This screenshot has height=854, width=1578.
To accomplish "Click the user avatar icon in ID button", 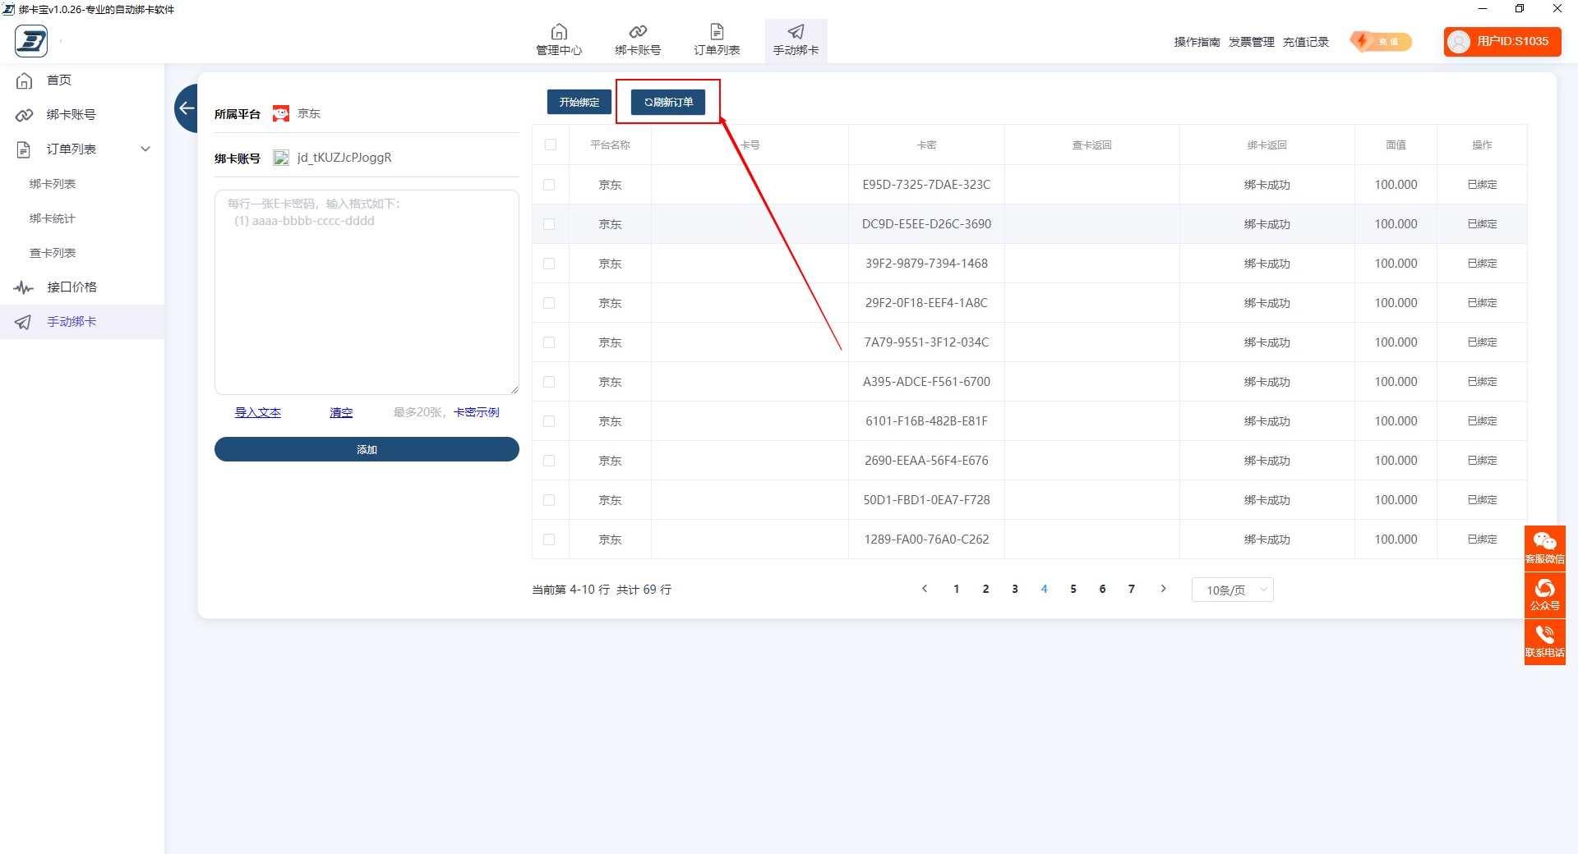I will 1459,42.
